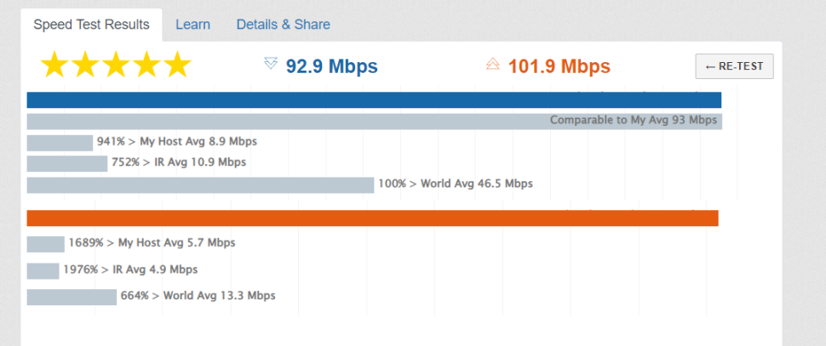
Task: Click the third gold rating star
Action: (117, 65)
